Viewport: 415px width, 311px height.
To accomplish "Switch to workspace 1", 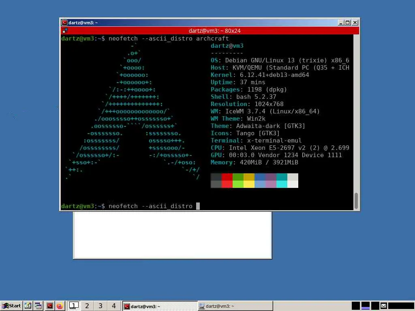I will tap(74, 306).
